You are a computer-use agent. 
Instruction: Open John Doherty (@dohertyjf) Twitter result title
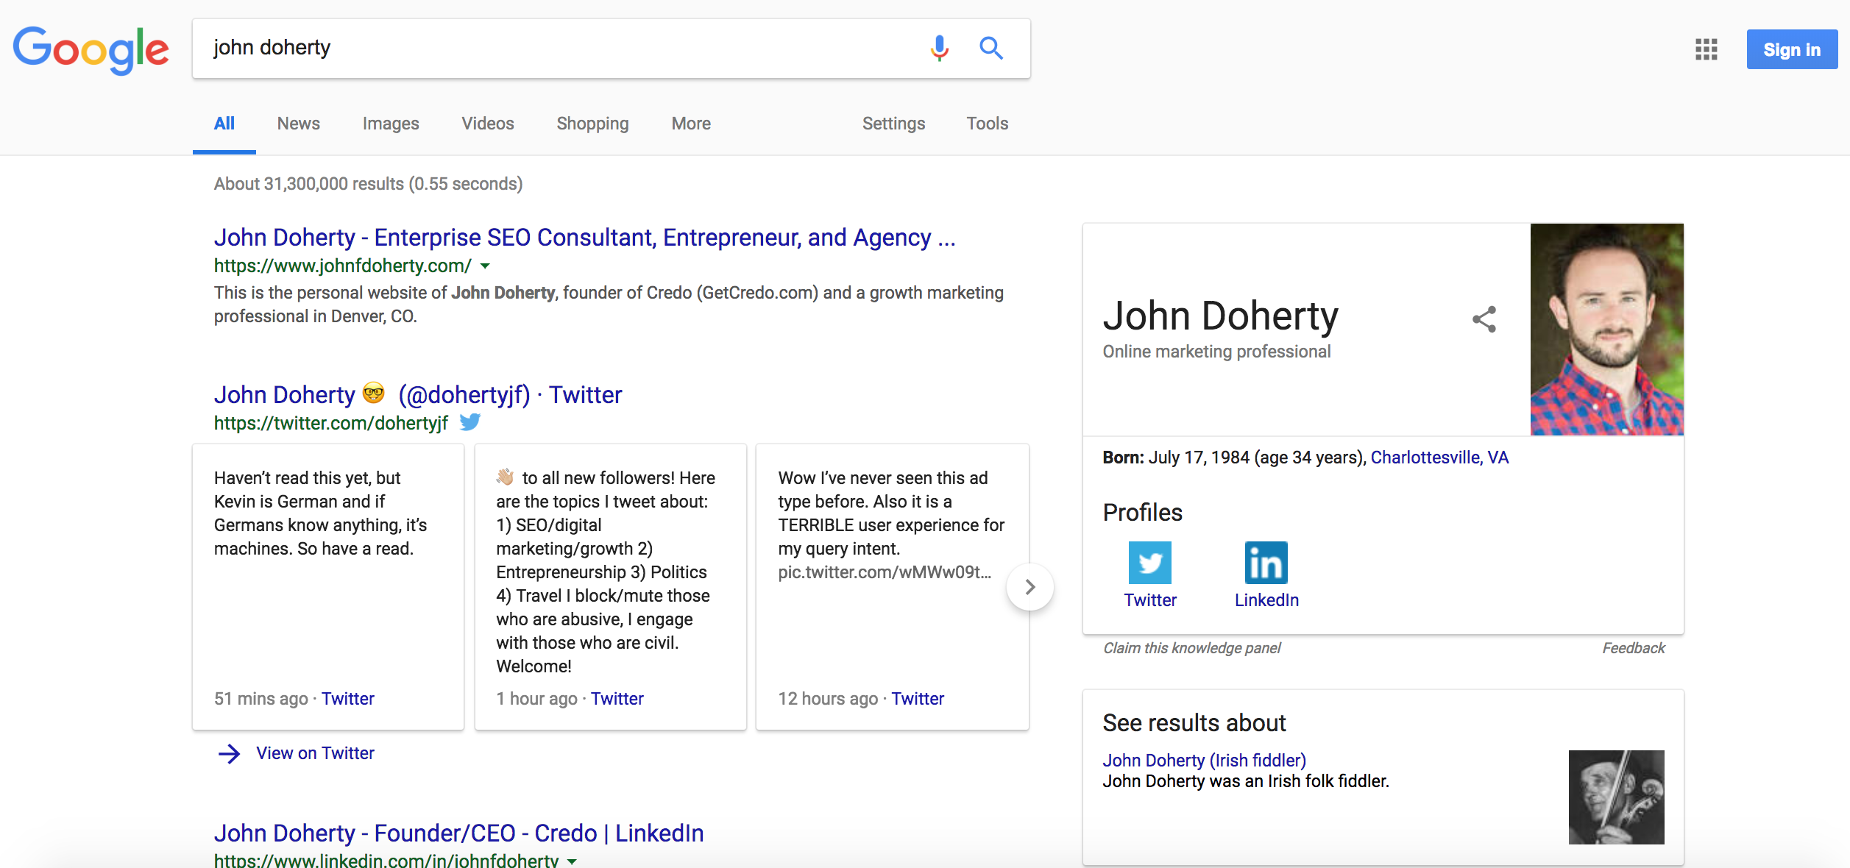[x=417, y=395]
